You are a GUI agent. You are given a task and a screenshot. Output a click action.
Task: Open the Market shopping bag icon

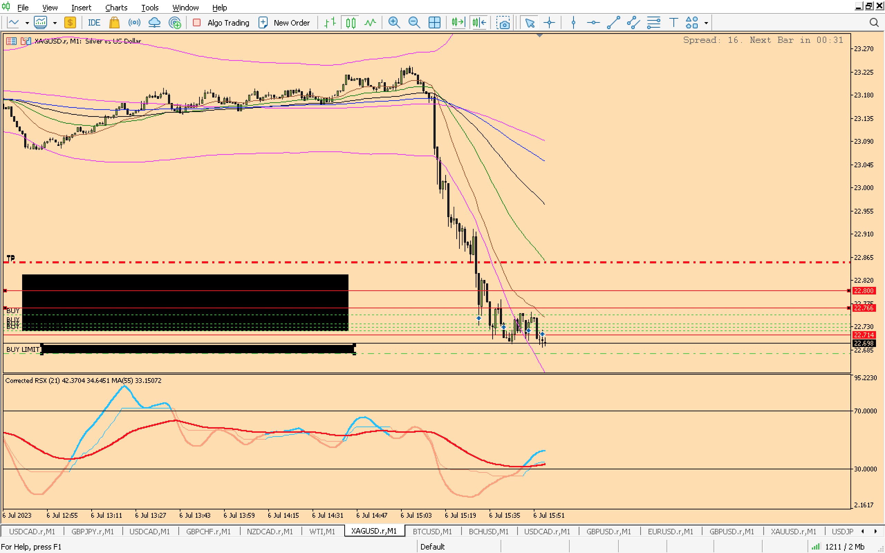114,23
